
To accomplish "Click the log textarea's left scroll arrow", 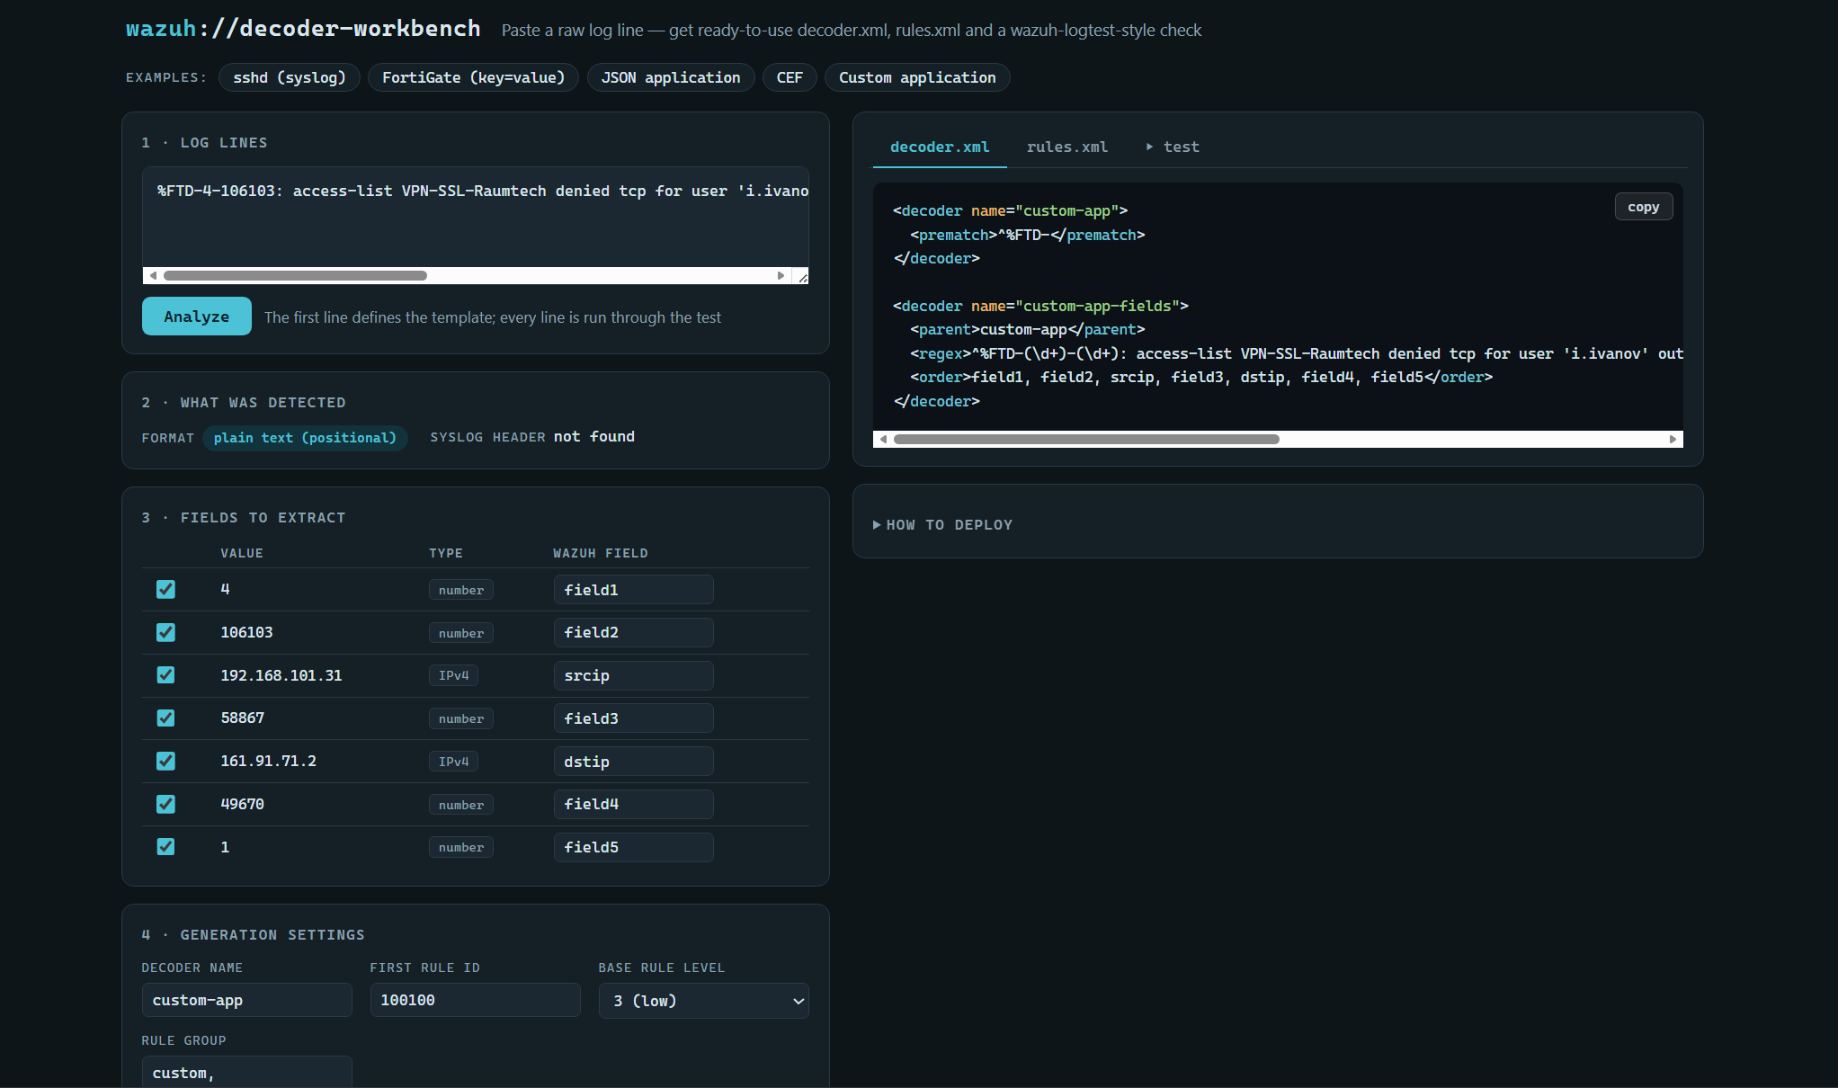I will click(153, 276).
